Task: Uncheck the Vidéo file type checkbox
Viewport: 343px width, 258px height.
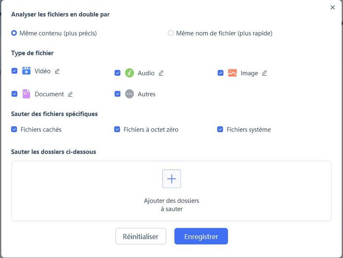Action: point(15,71)
